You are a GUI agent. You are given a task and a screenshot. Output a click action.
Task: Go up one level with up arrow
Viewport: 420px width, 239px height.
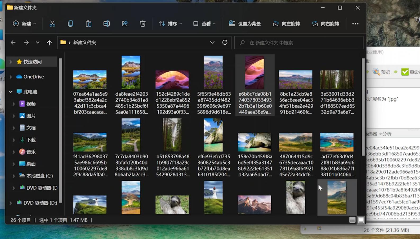pyautogui.click(x=49, y=43)
